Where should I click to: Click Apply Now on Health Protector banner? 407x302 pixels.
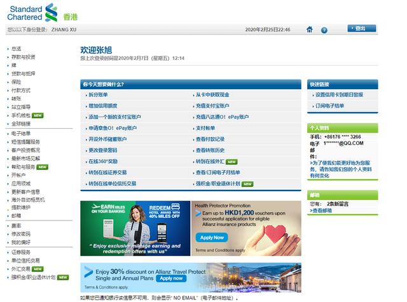pos(212,238)
